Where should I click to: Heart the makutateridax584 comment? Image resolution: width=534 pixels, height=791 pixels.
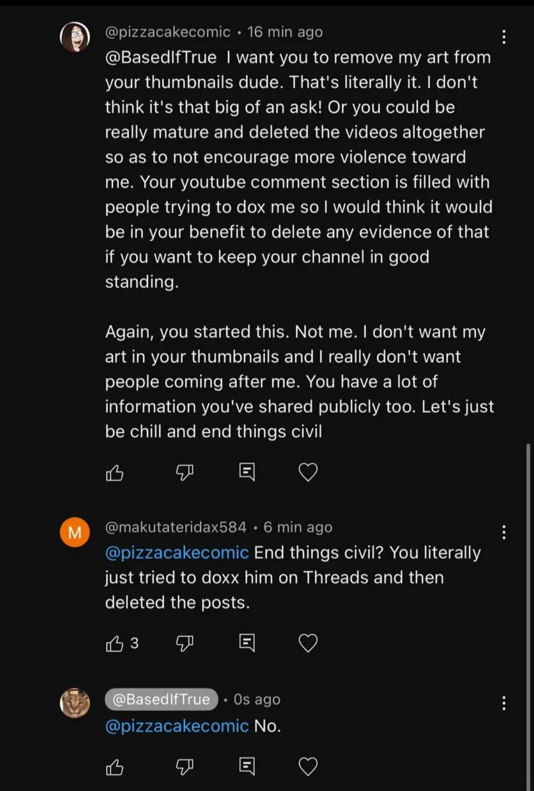(308, 643)
